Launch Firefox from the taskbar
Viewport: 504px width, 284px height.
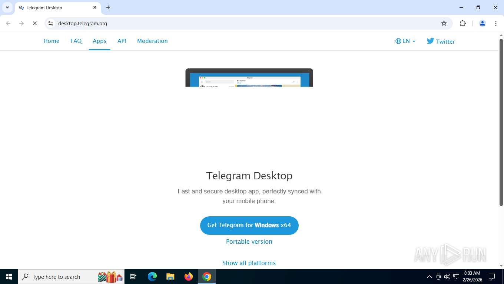(189, 277)
